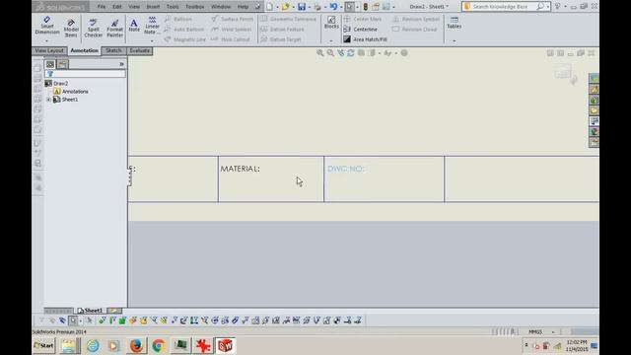Activate the Format Painter

114,29
